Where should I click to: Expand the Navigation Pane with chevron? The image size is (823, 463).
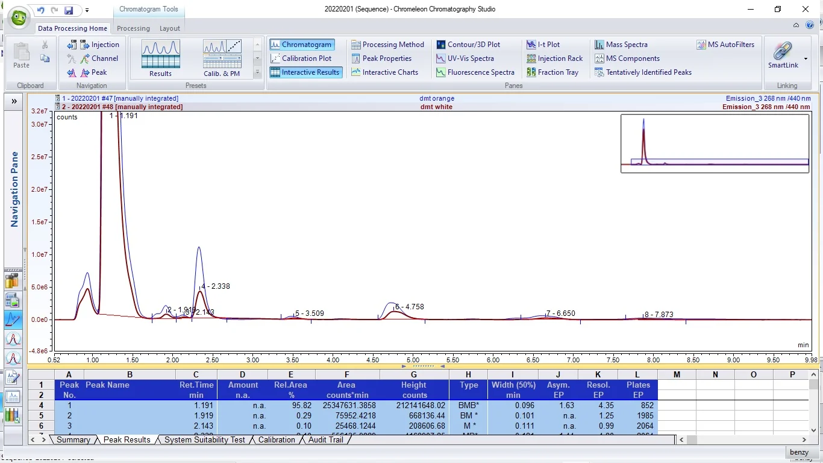(x=14, y=101)
